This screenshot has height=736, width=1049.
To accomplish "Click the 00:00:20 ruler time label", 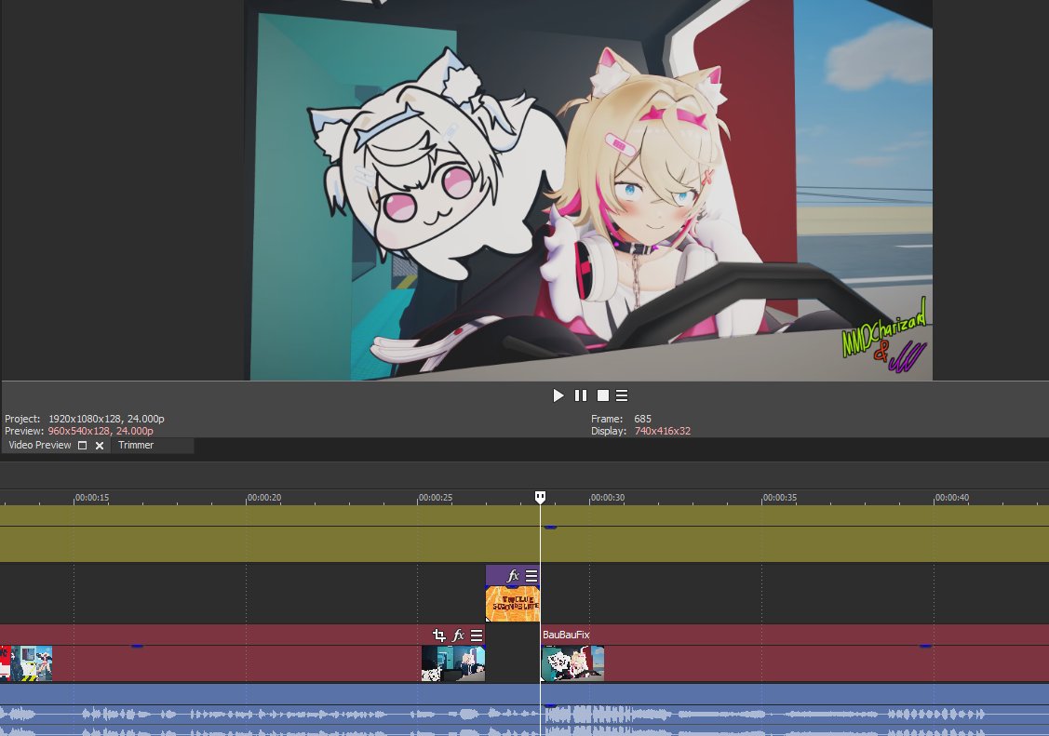I will coord(264,498).
